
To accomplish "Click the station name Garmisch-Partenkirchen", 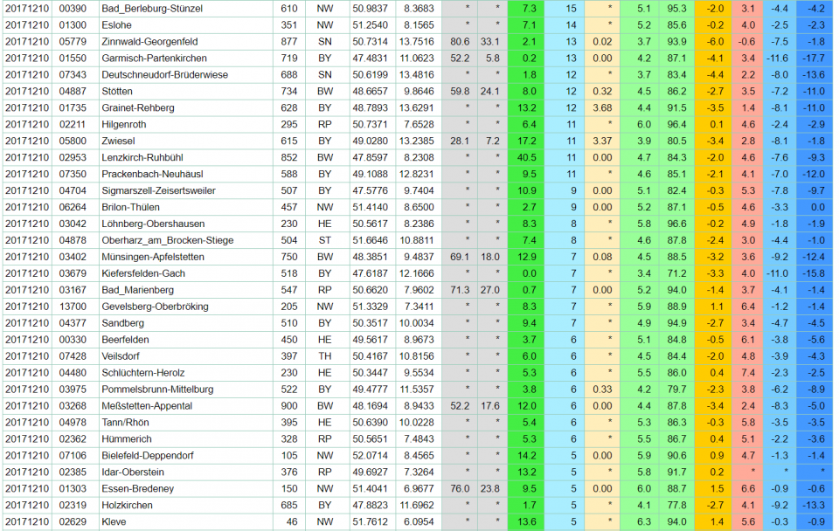I will pos(156,58).
